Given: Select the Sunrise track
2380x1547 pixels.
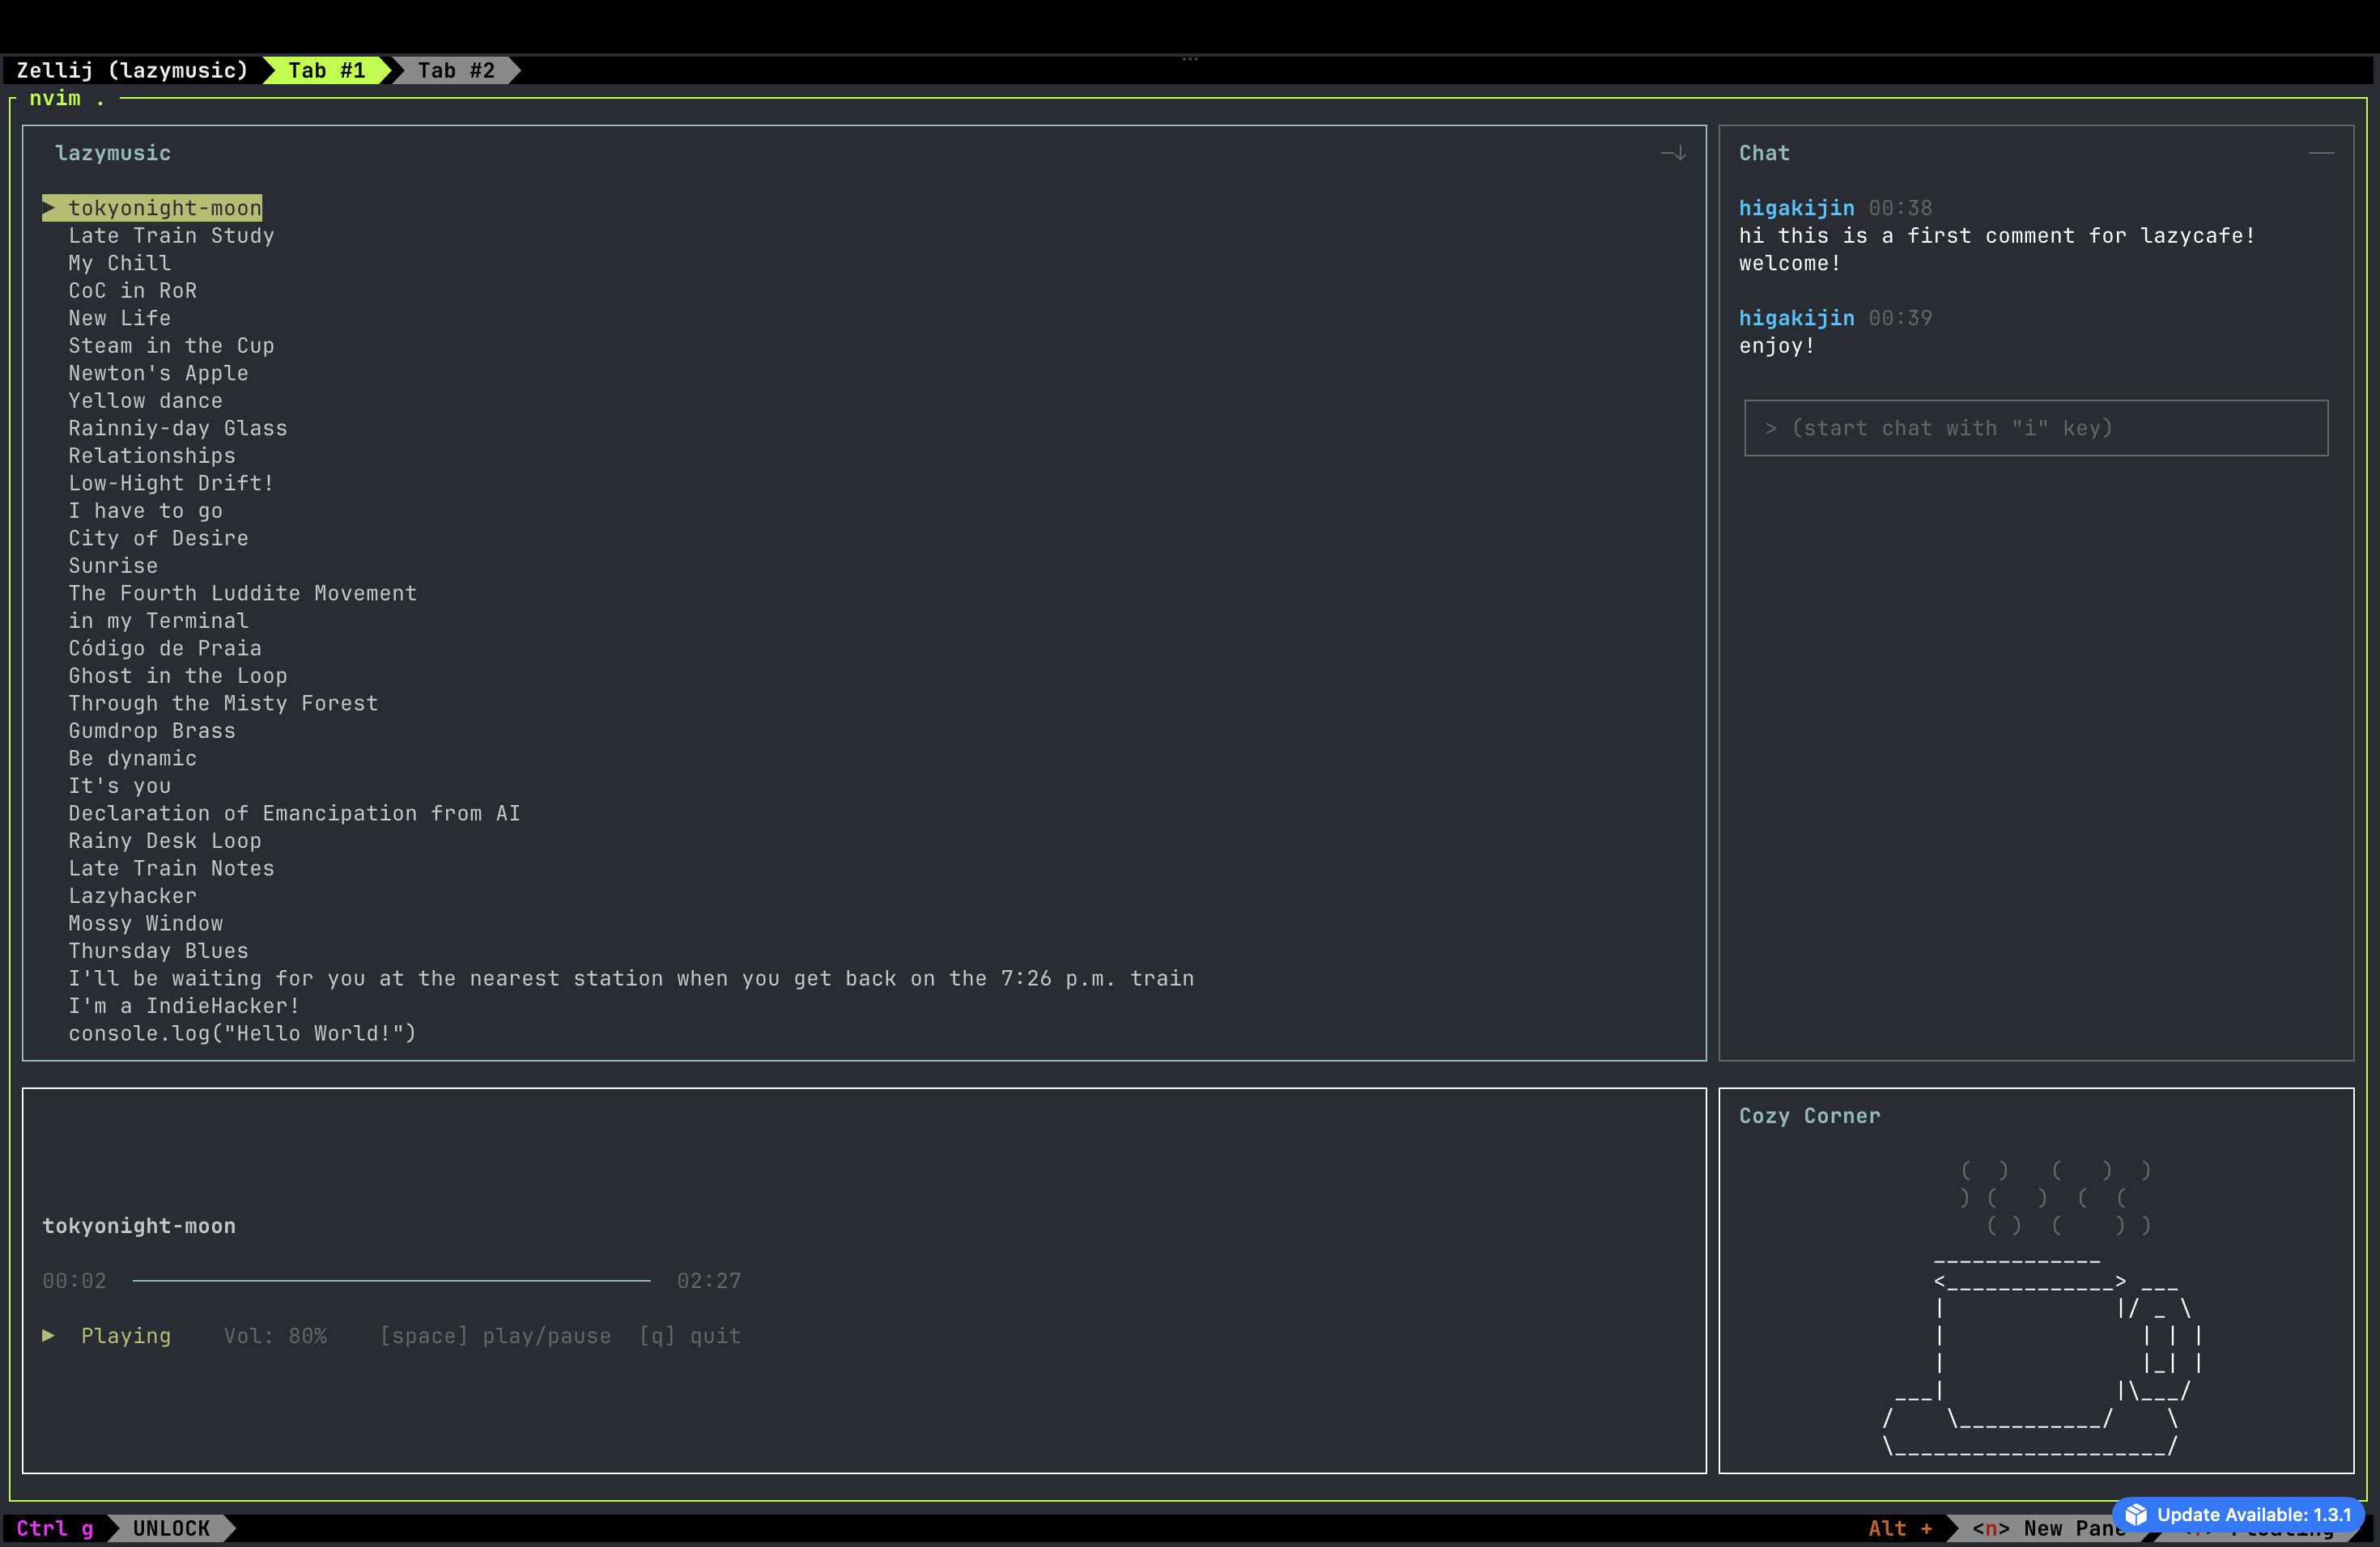Looking at the screenshot, I should (113, 566).
